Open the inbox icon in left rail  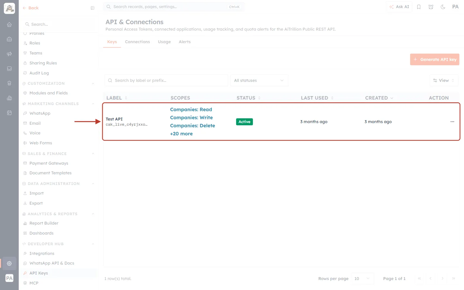[x=9, y=69]
